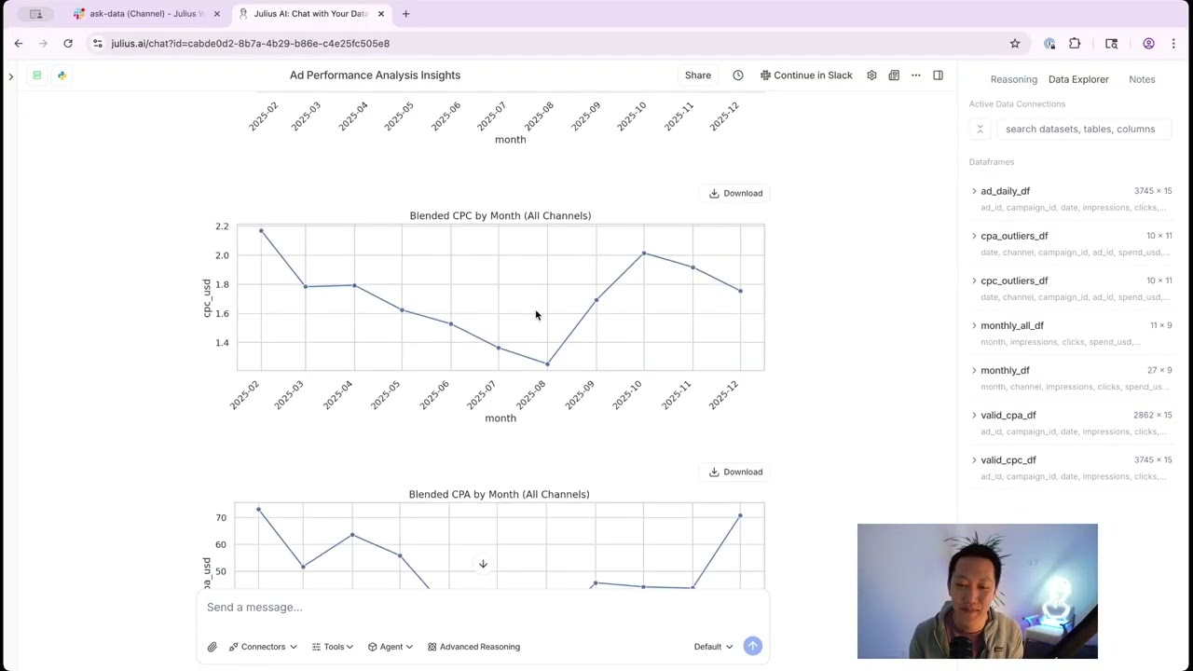Download the Blended CPC by Month chart
The width and height of the screenshot is (1193, 671).
736,193
